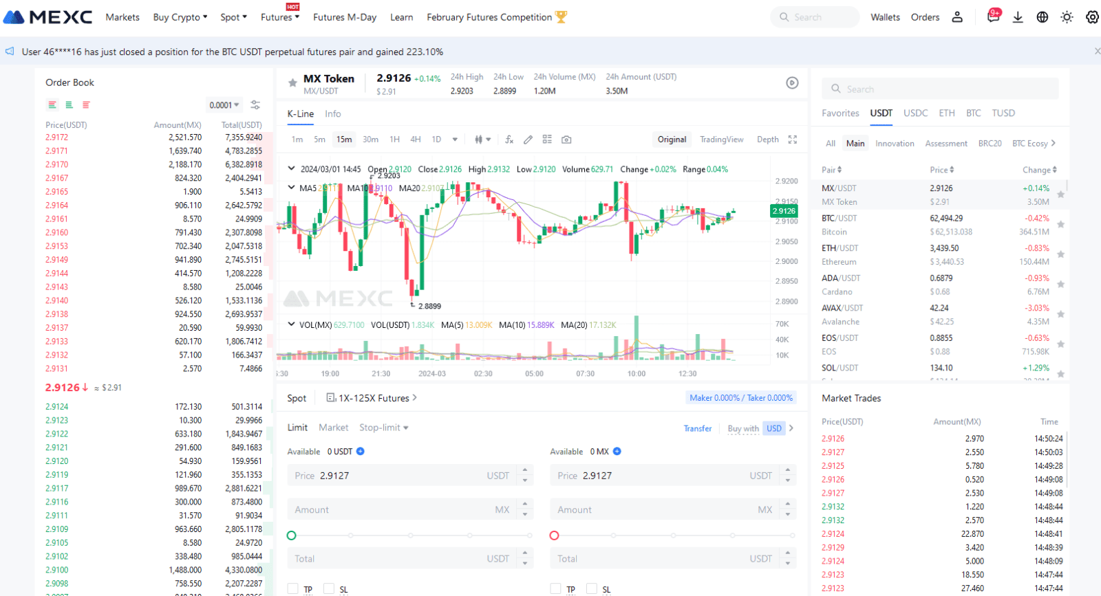Image resolution: width=1101 pixels, height=596 pixels.
Task: Select the Innovation zone filter
Action: pos(895,144)
